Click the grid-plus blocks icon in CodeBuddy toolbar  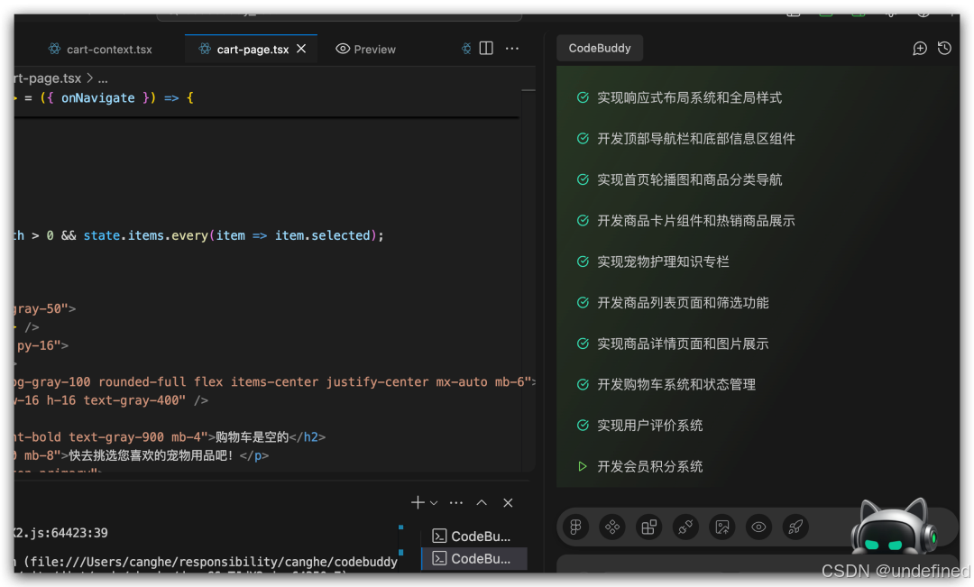click(x=649, y=527)
